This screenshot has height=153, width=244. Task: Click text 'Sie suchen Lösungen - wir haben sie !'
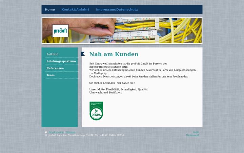[x=112, y=83]
